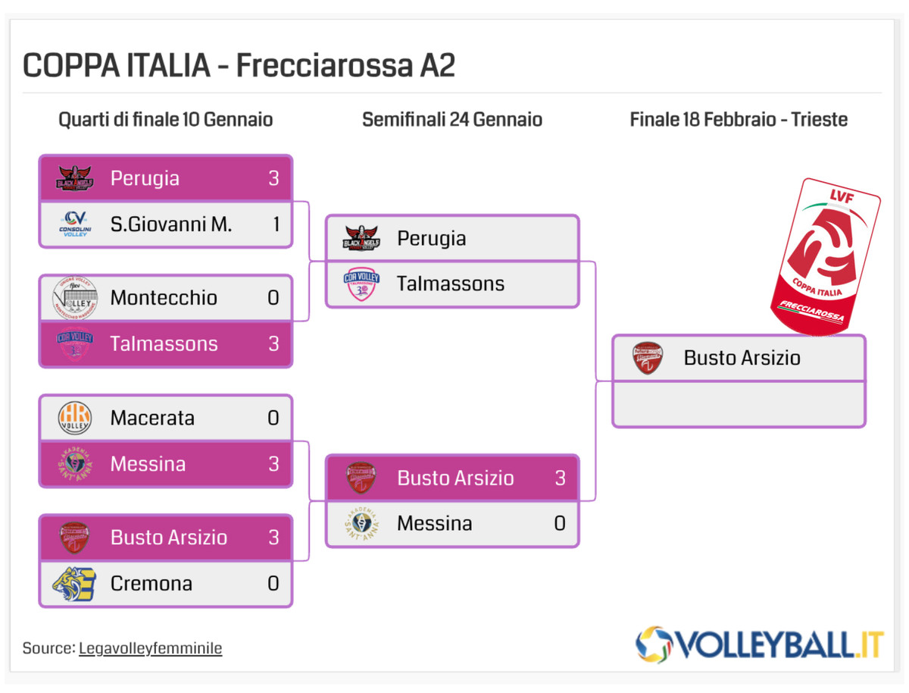The width and height of the screenshot is (909, 693).
Task: Click the Montecchio team logo
Action: click(74, 297)
